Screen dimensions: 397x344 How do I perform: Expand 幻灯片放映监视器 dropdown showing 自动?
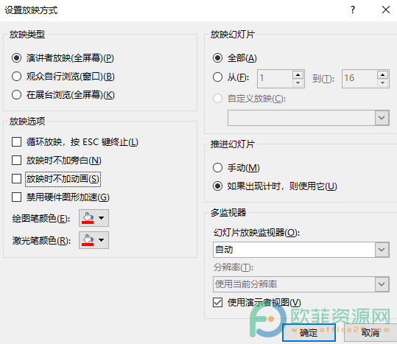click(382, 250)
